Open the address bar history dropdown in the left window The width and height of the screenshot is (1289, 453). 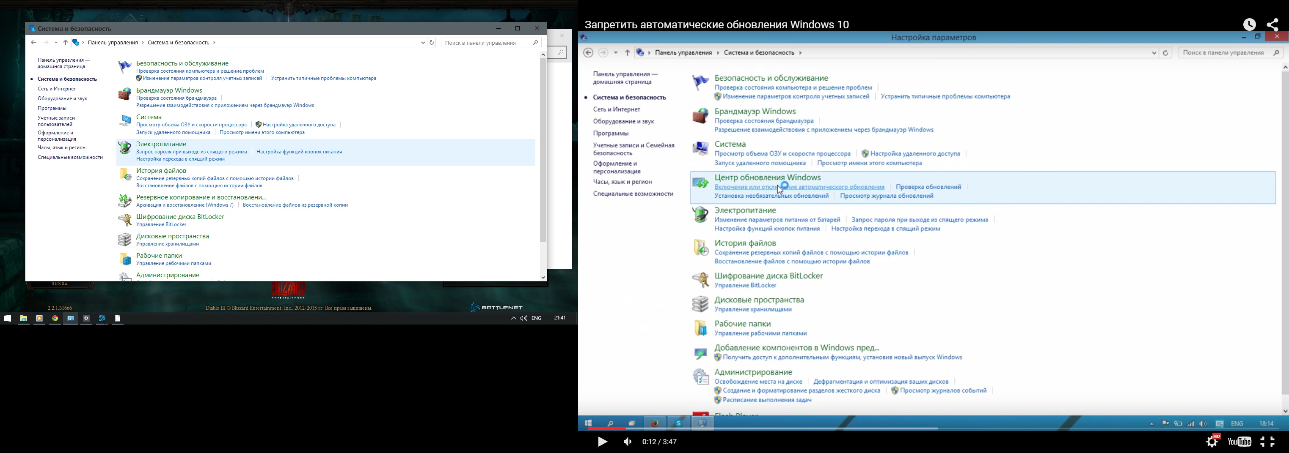click(x=423, y=43)
